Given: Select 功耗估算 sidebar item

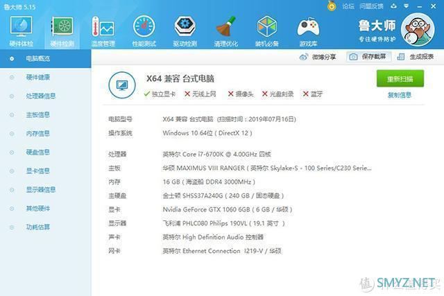Looking at the screenshot, I should click(x=45, y=227).
